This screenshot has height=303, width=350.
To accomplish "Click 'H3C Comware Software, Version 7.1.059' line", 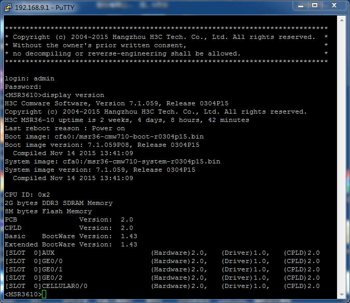I will pyautogui.click(x=117, y=103).
